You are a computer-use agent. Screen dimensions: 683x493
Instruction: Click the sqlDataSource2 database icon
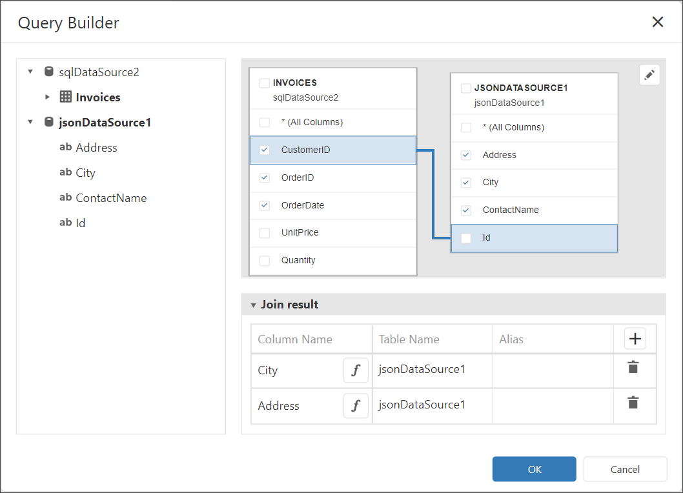[48, 72]
